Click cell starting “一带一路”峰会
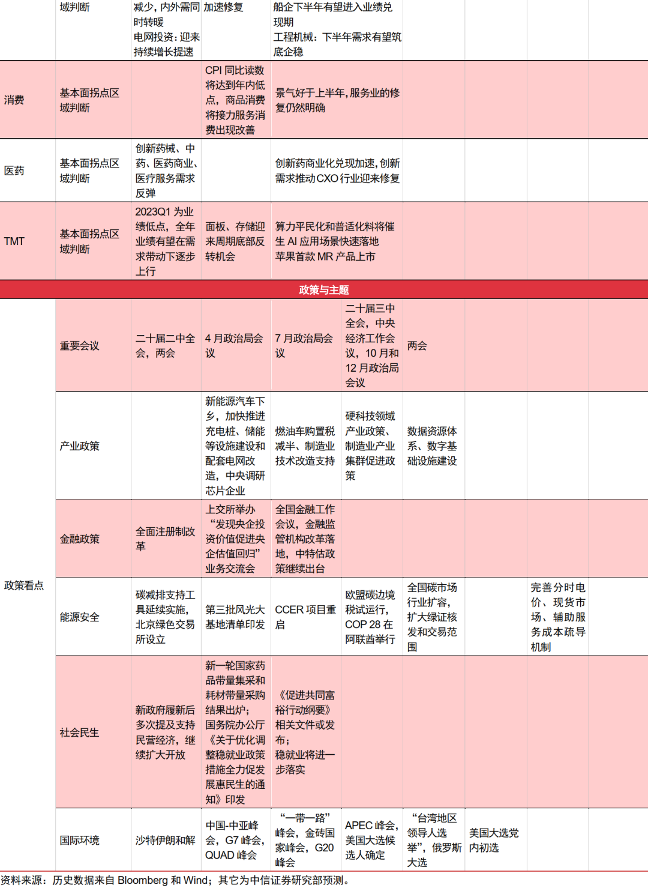Image resolution: width=648 pixels, height=888 pixels. pyautogui.click(x=305, y=840)
